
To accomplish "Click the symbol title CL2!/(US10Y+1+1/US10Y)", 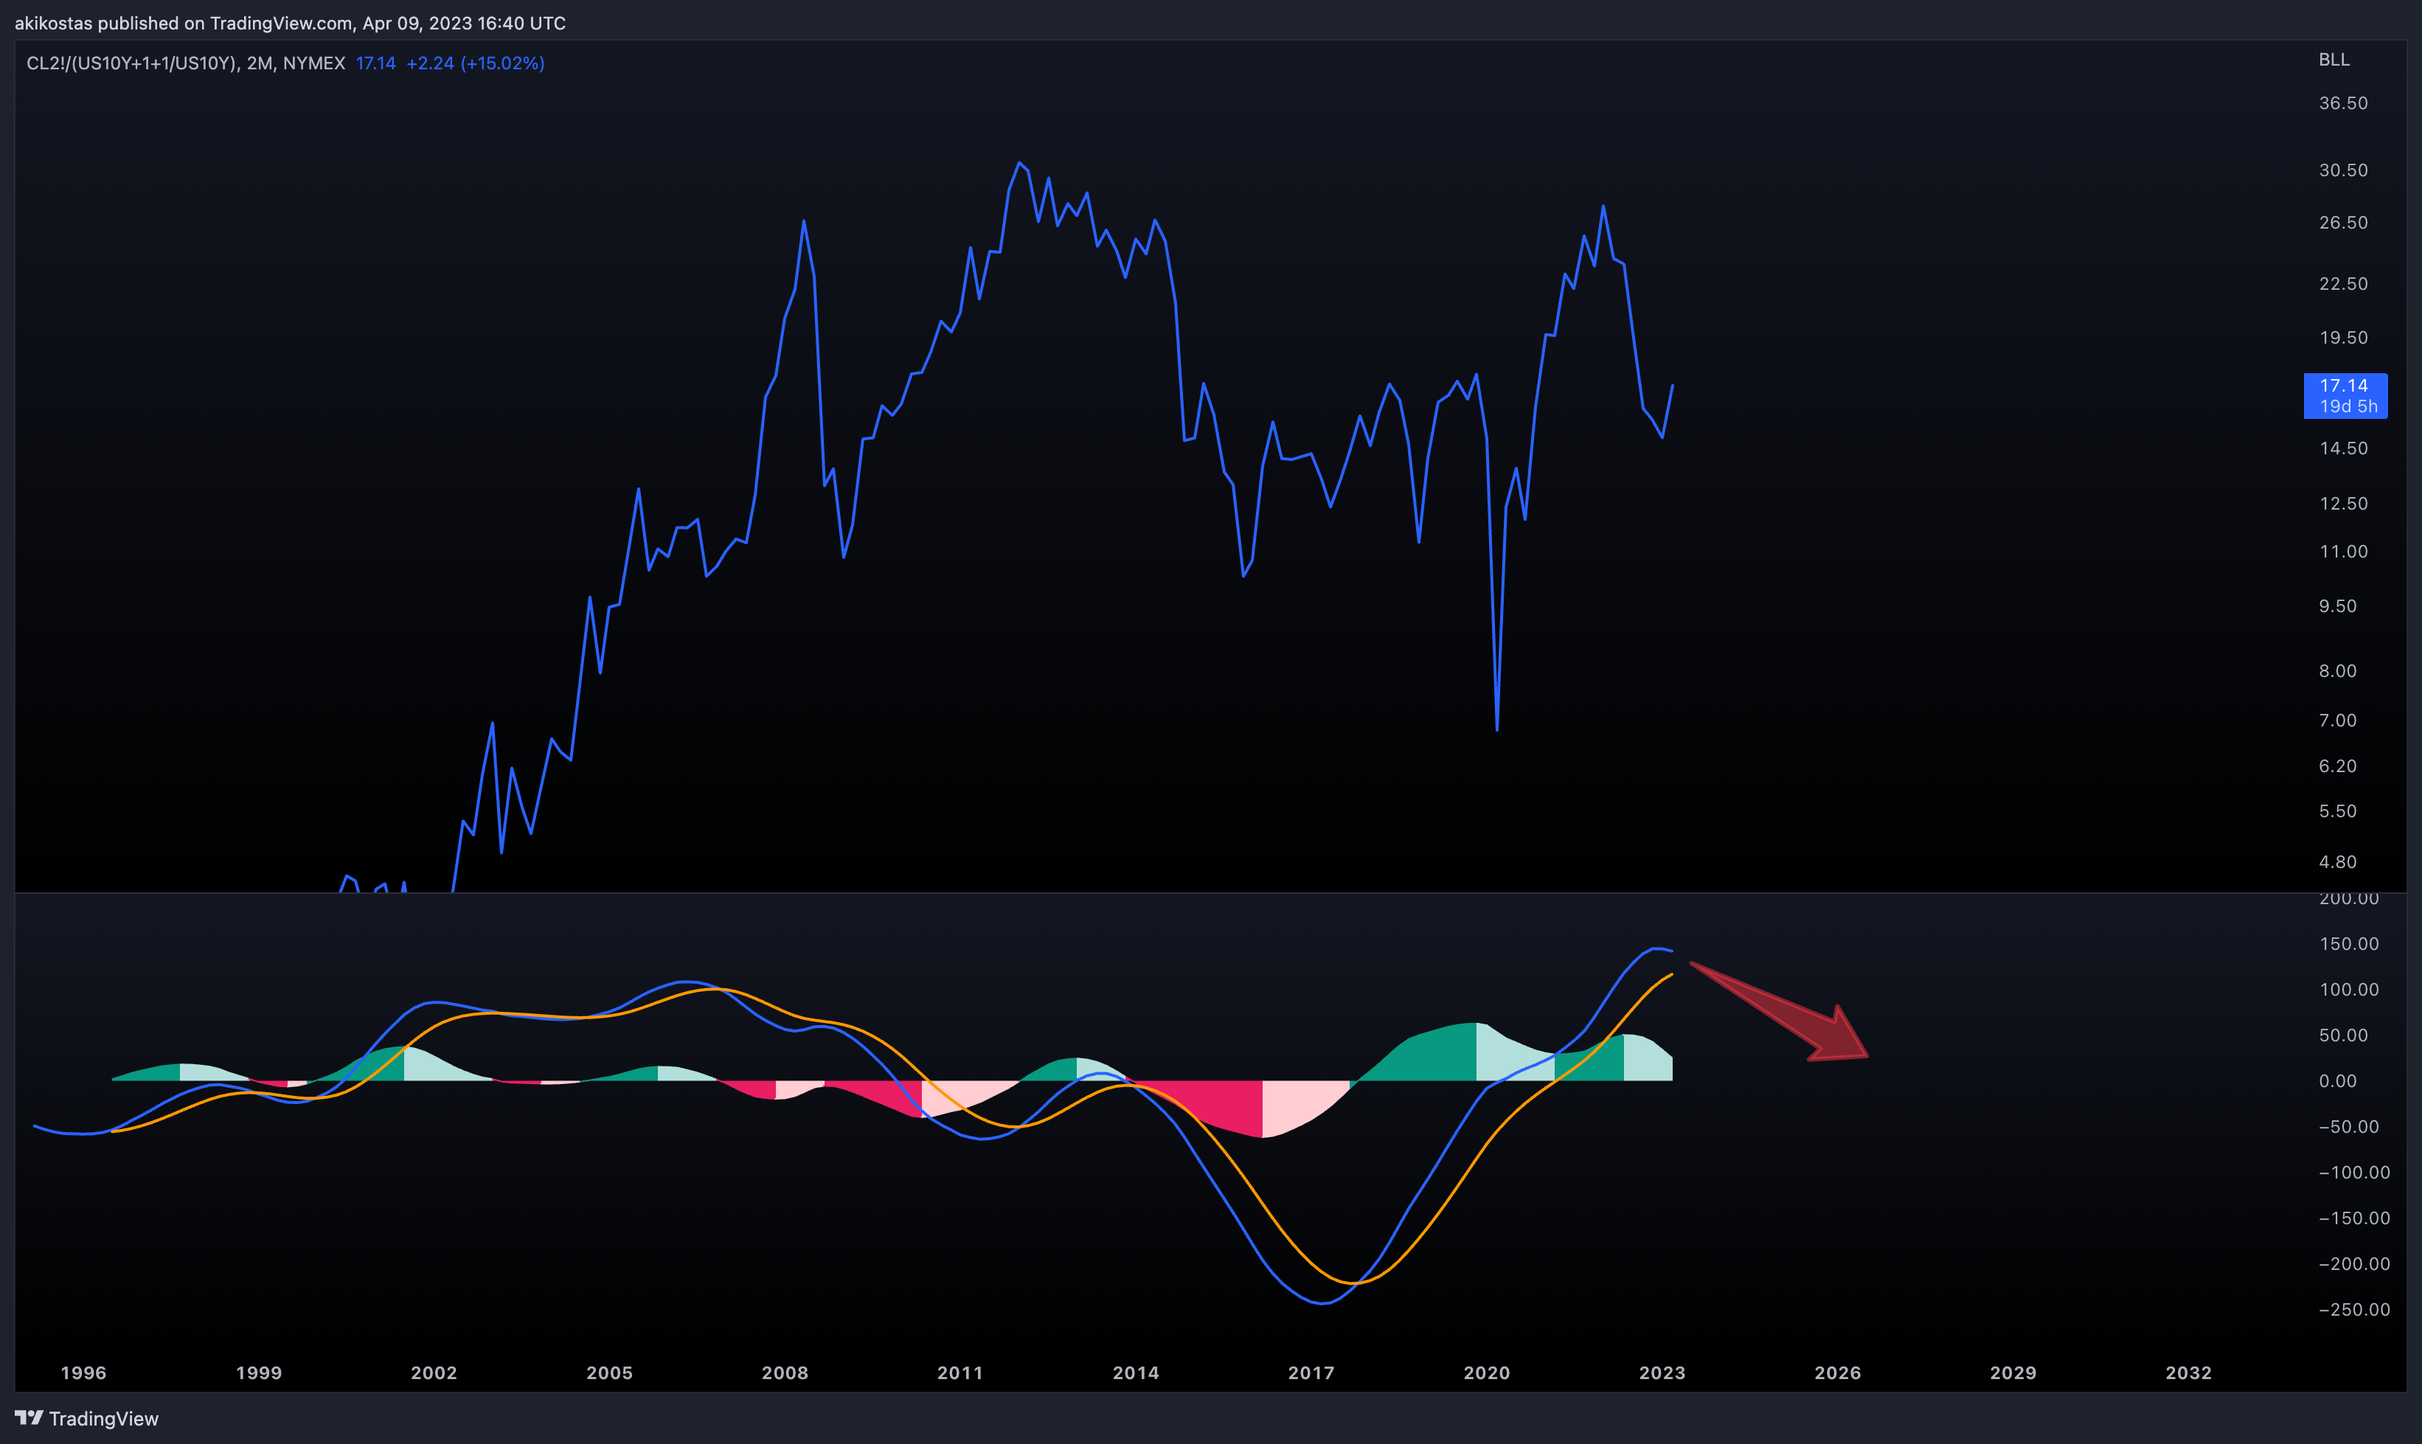I will (132, 63).
